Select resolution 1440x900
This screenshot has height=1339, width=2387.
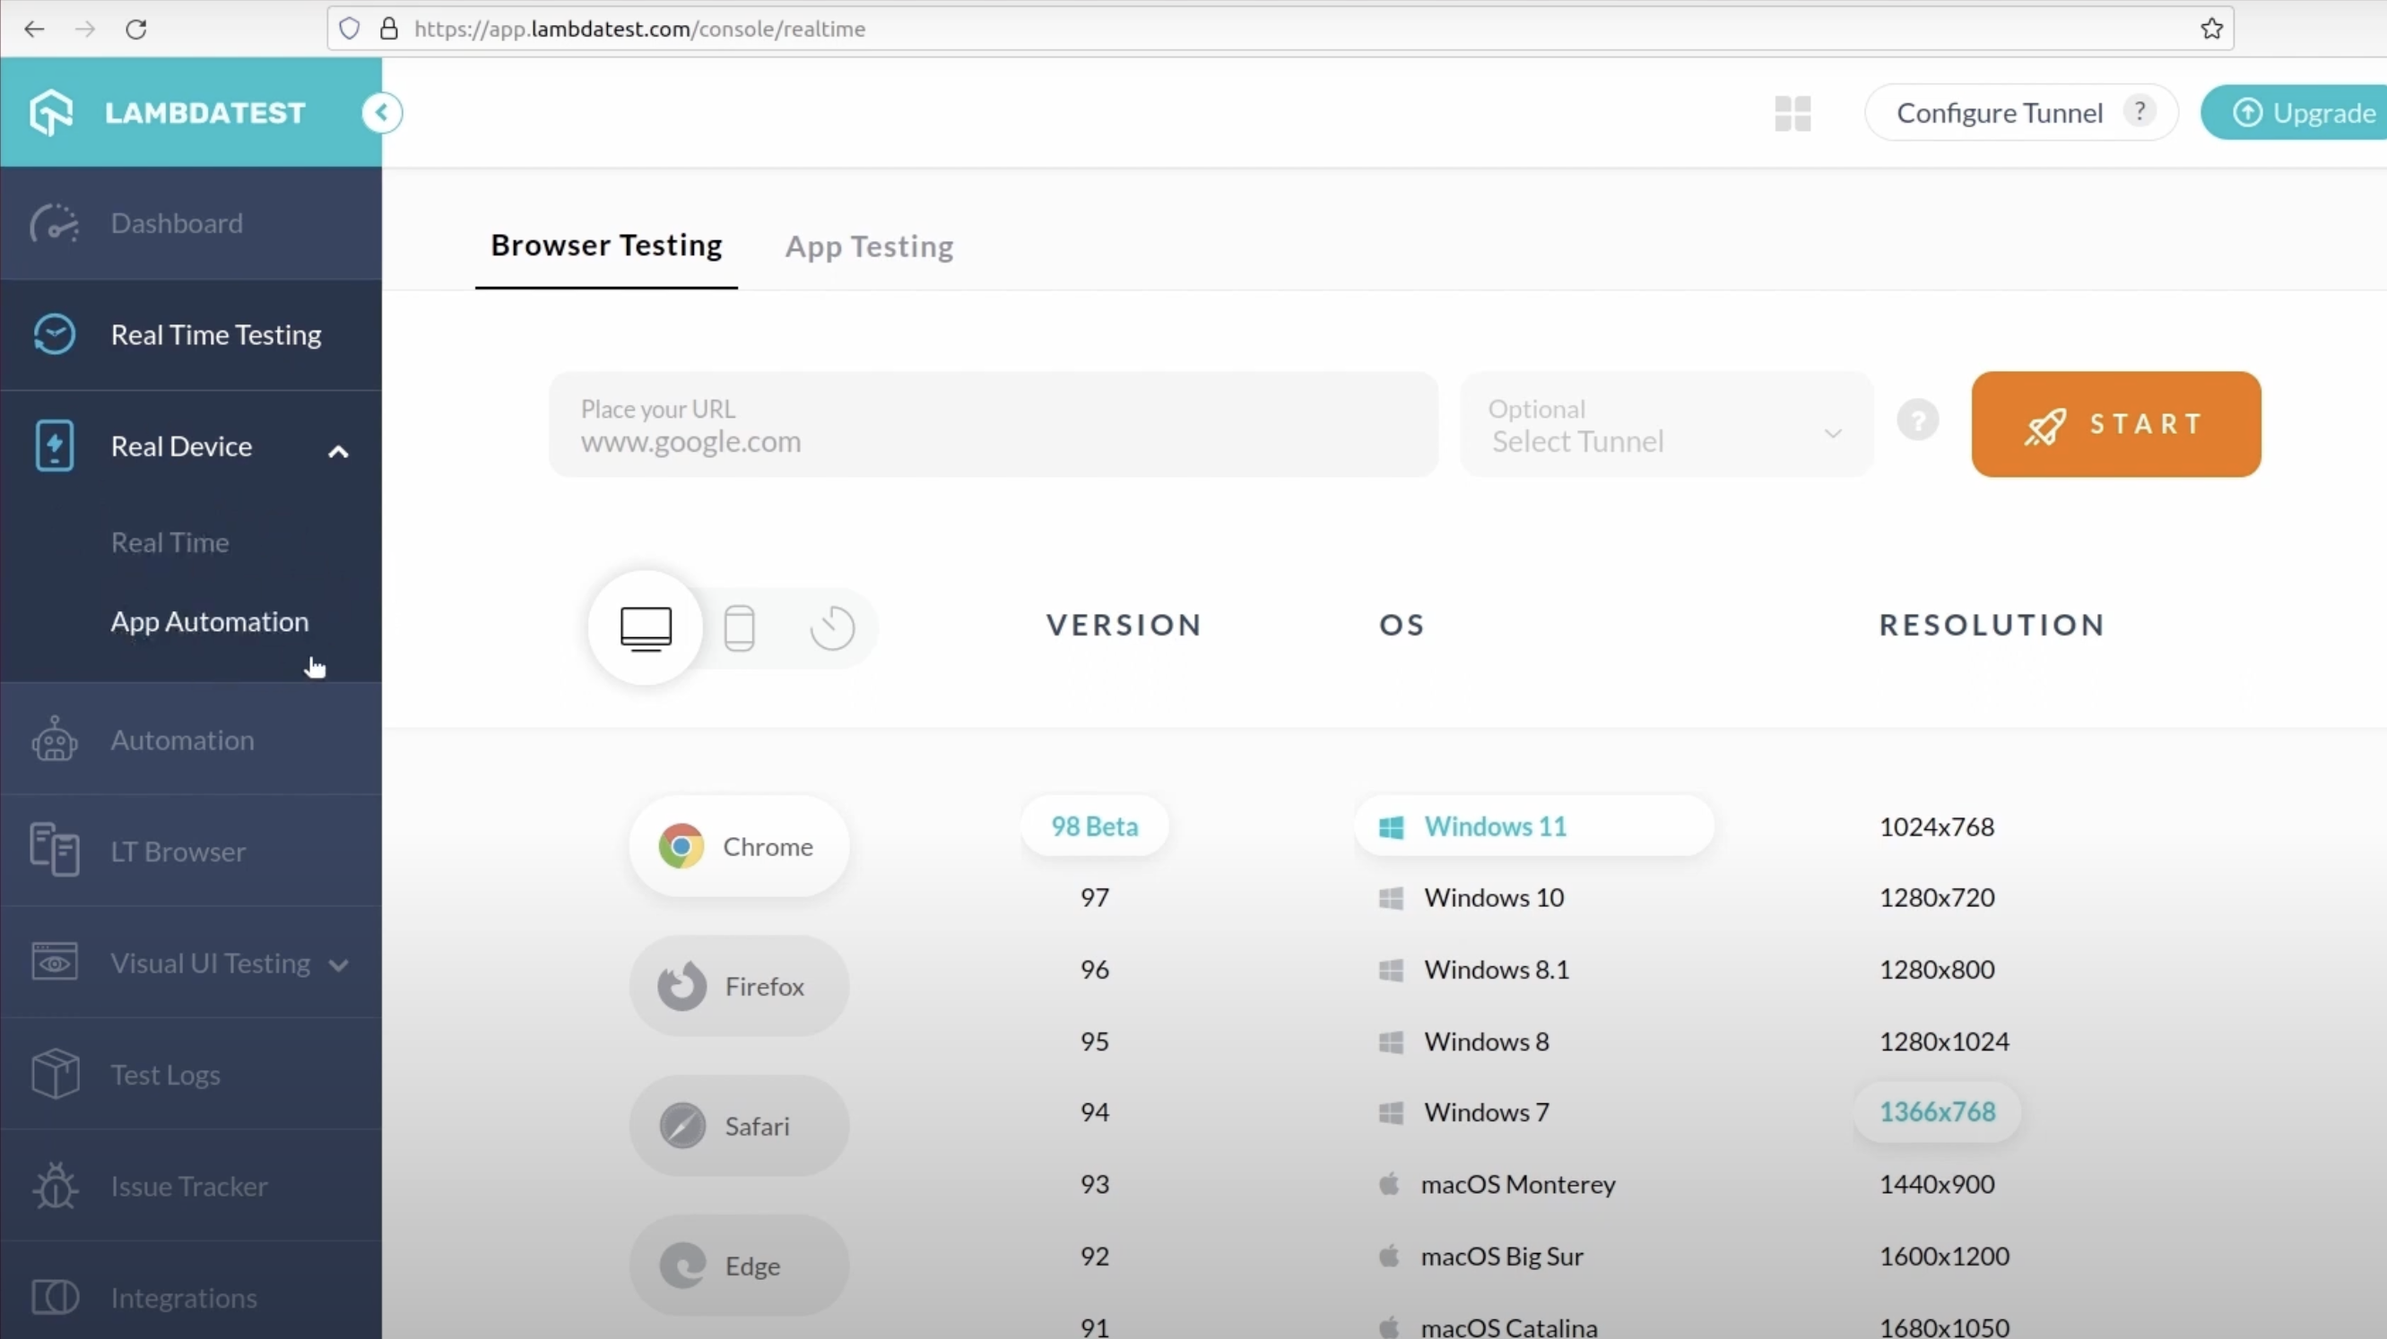1937,1184
